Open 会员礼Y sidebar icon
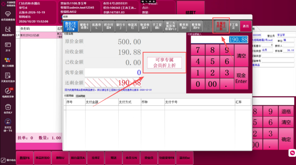Screen dimensions: 296x165 coord(8,109)
